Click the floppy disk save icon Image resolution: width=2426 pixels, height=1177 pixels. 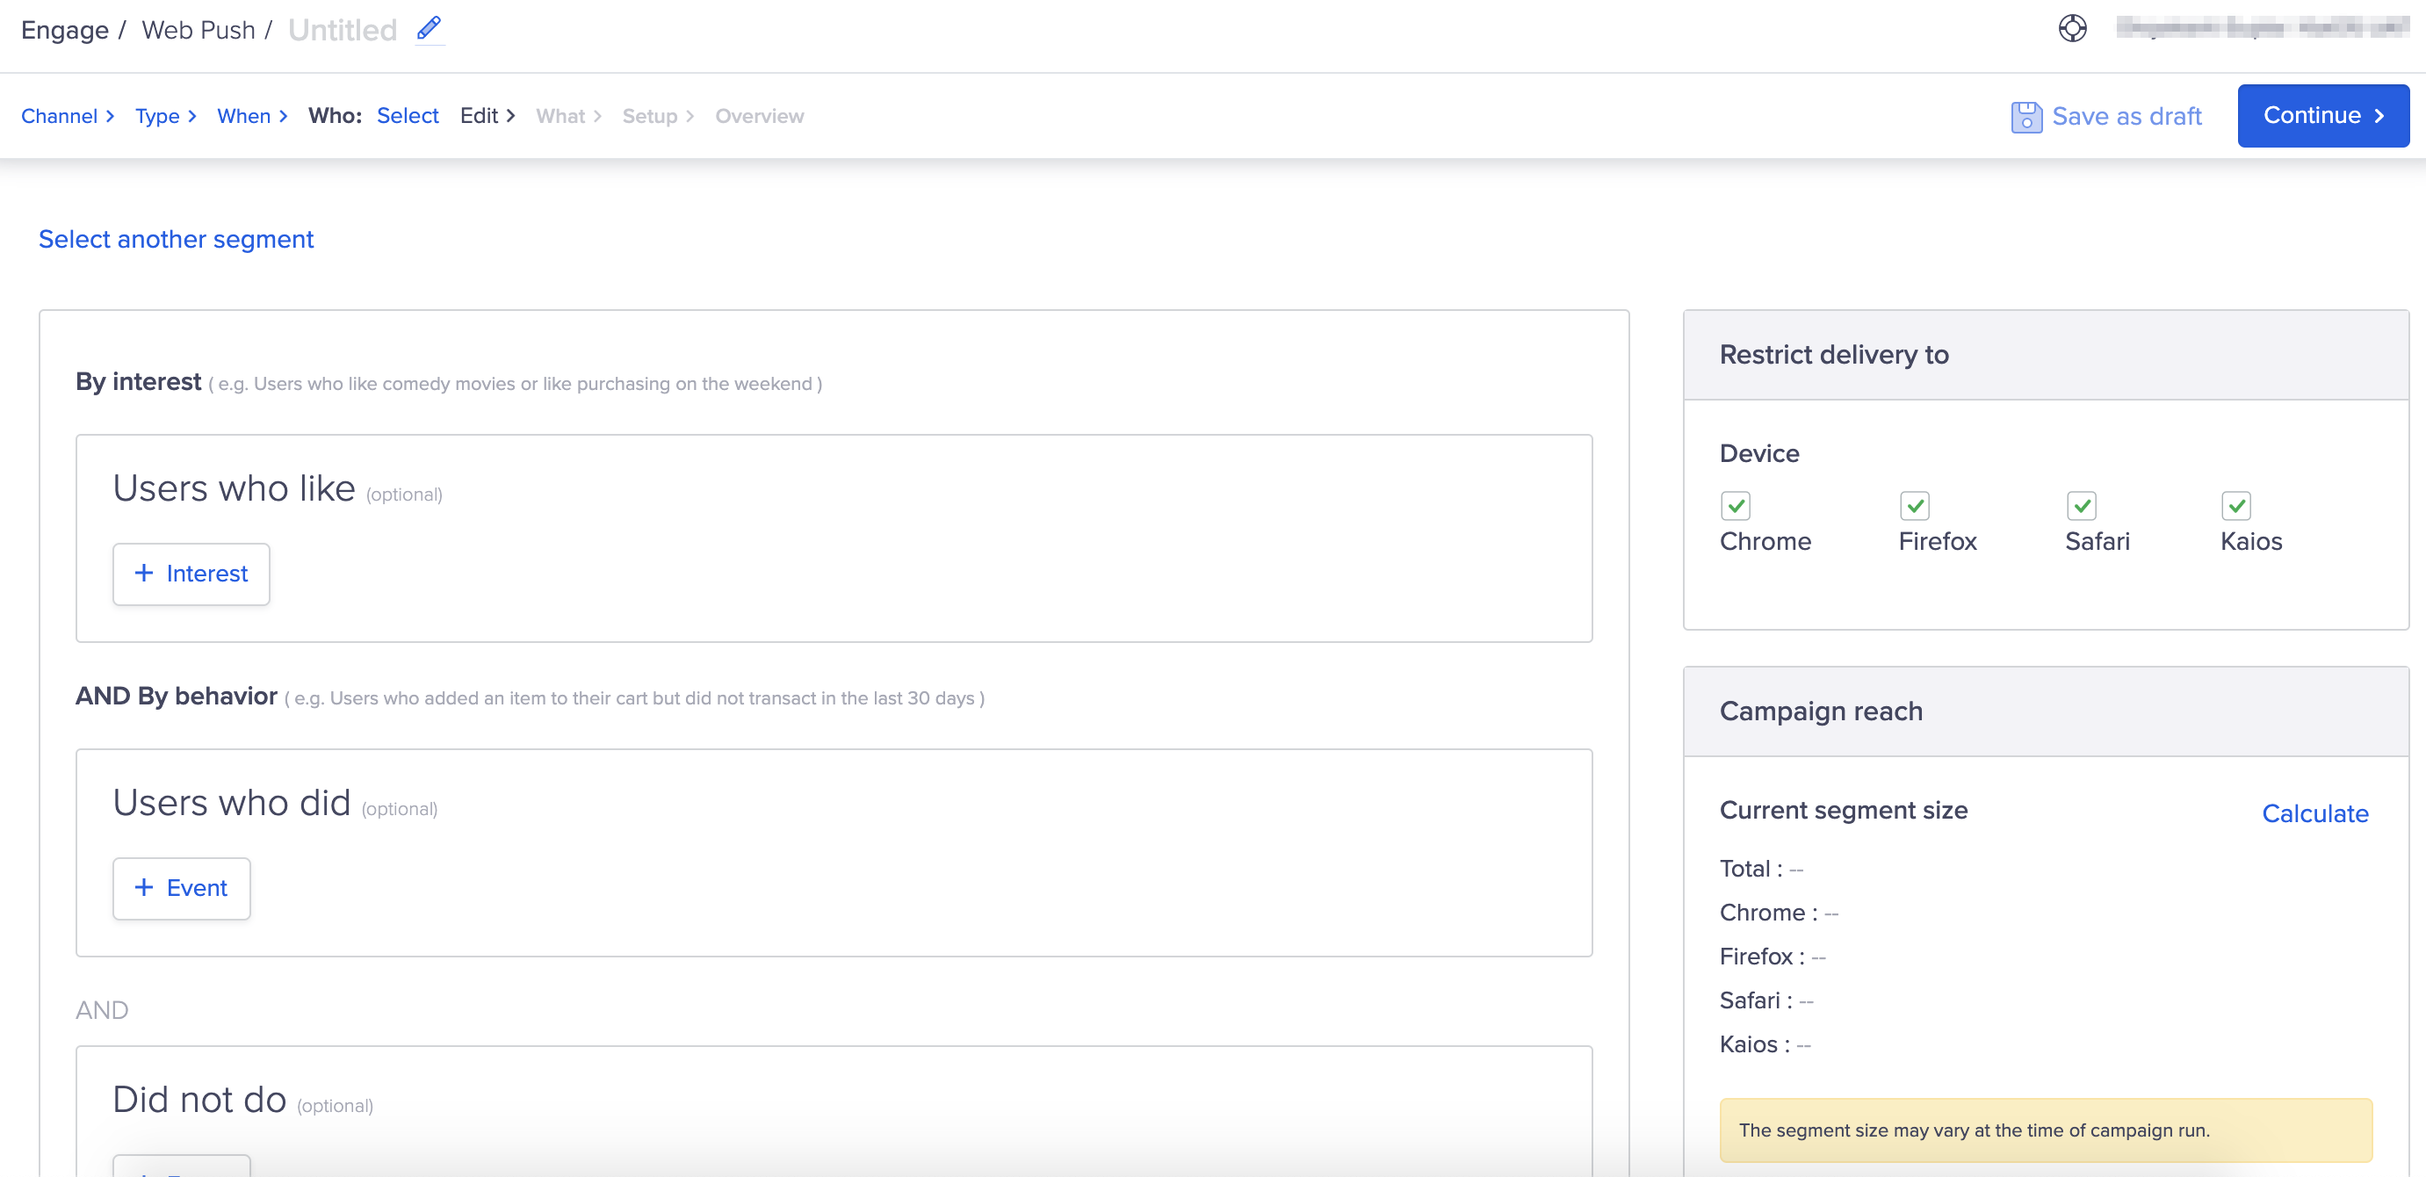pos(2025,117)
